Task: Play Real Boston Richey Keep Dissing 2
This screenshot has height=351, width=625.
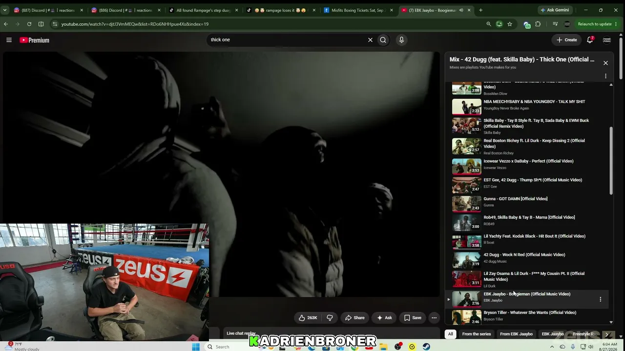Action: [527, 146]
